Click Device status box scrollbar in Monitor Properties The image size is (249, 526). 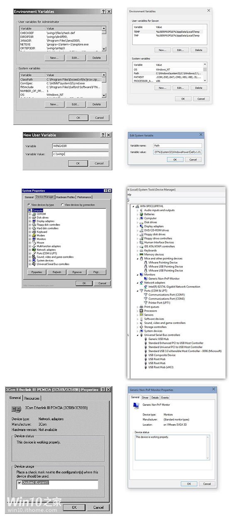click(x=208, y=447)
